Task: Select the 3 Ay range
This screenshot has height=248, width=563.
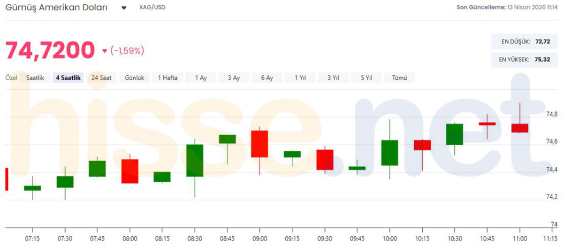Action: [x=234, y=78]
